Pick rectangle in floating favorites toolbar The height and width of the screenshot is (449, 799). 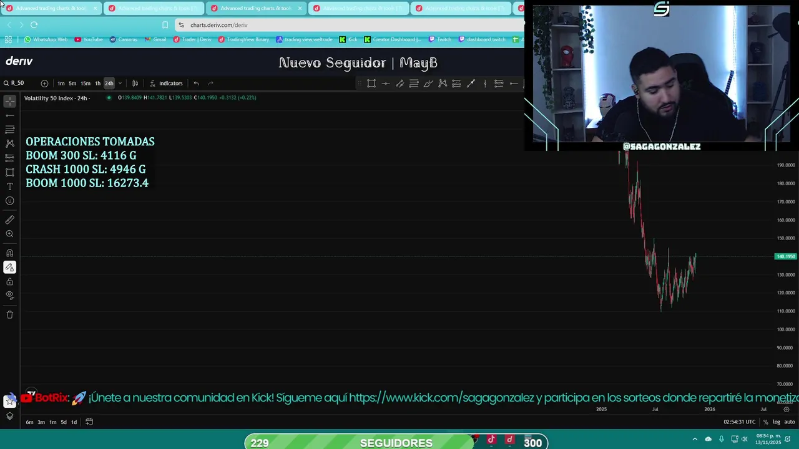point(371,83)
